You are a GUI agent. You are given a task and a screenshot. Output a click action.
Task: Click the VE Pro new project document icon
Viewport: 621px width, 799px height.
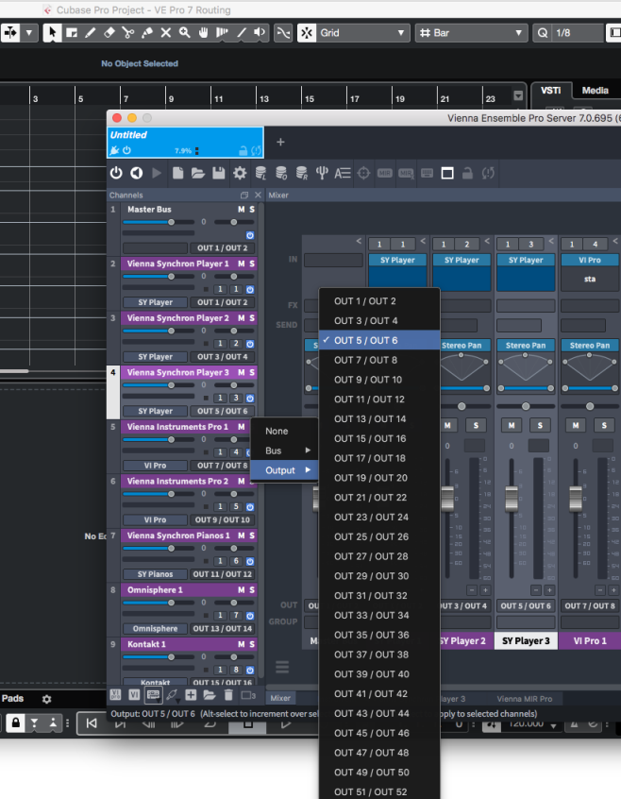coord(177,173)
